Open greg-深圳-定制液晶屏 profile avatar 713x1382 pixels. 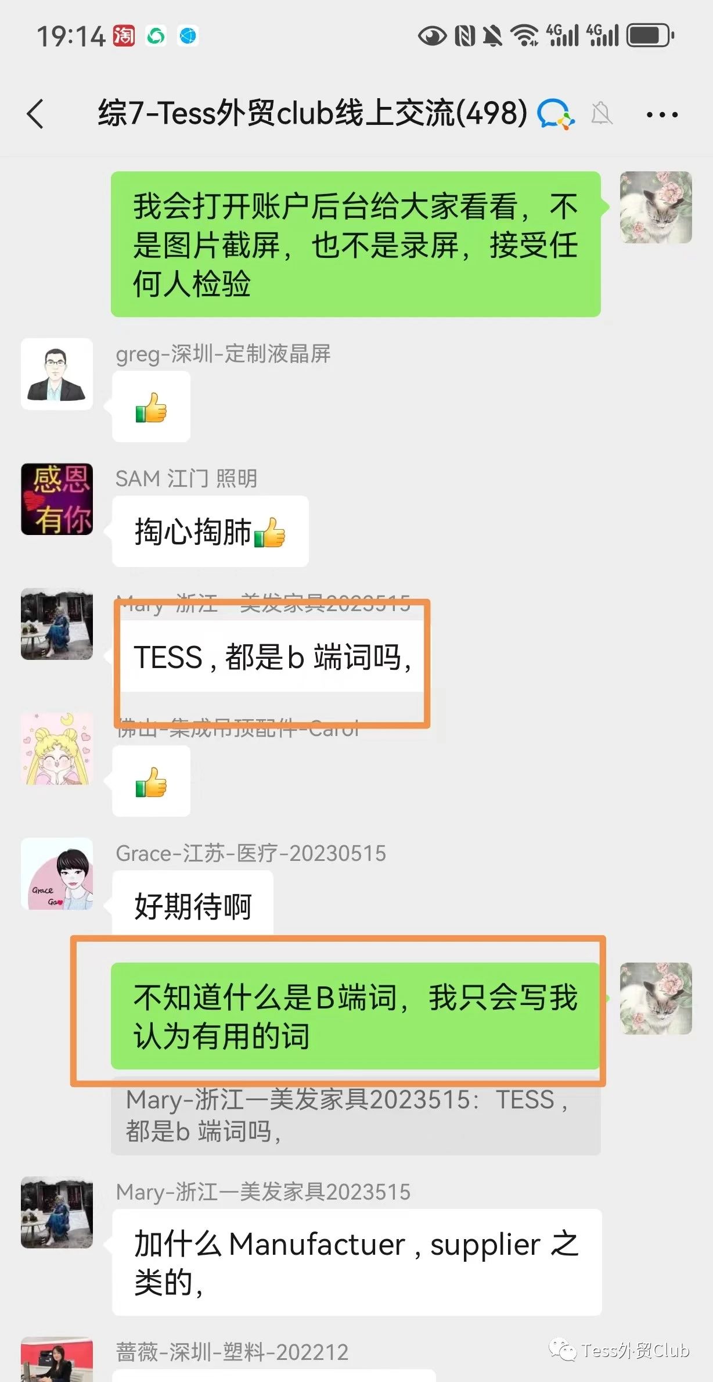coord(57,374)
